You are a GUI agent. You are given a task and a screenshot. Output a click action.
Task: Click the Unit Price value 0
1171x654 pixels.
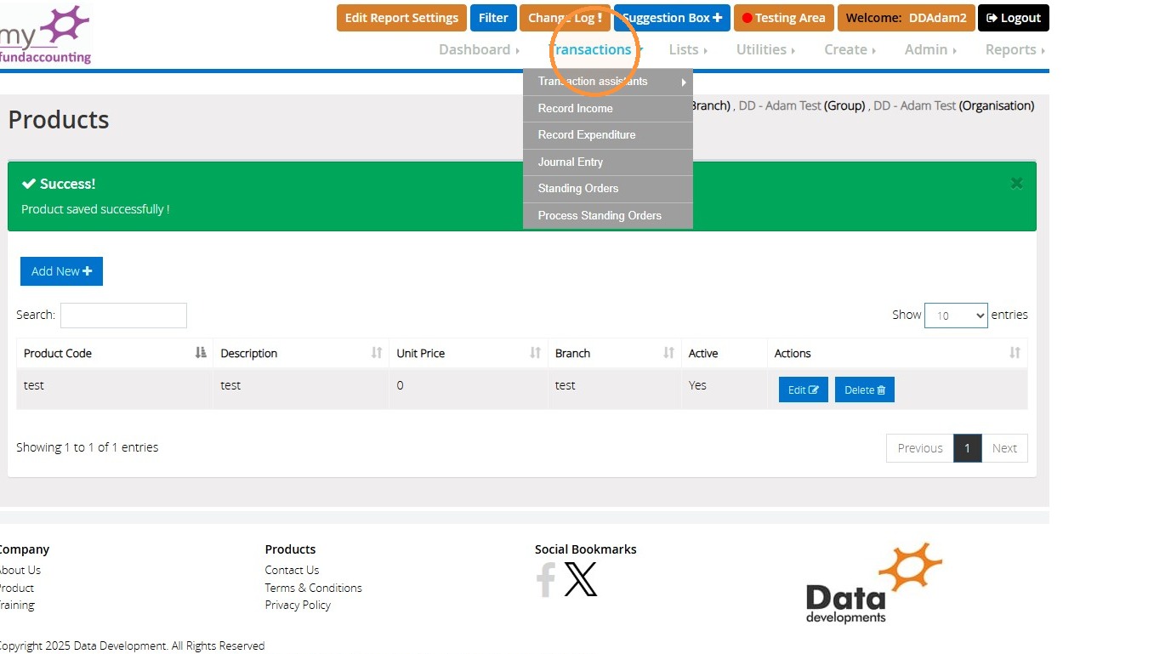pyautogui.click(x=400, y=385)
